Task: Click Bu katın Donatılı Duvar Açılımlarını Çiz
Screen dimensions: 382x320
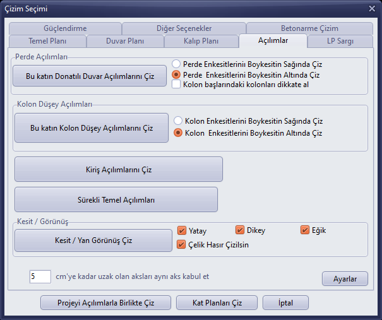Action: click(x=90, y=76)
